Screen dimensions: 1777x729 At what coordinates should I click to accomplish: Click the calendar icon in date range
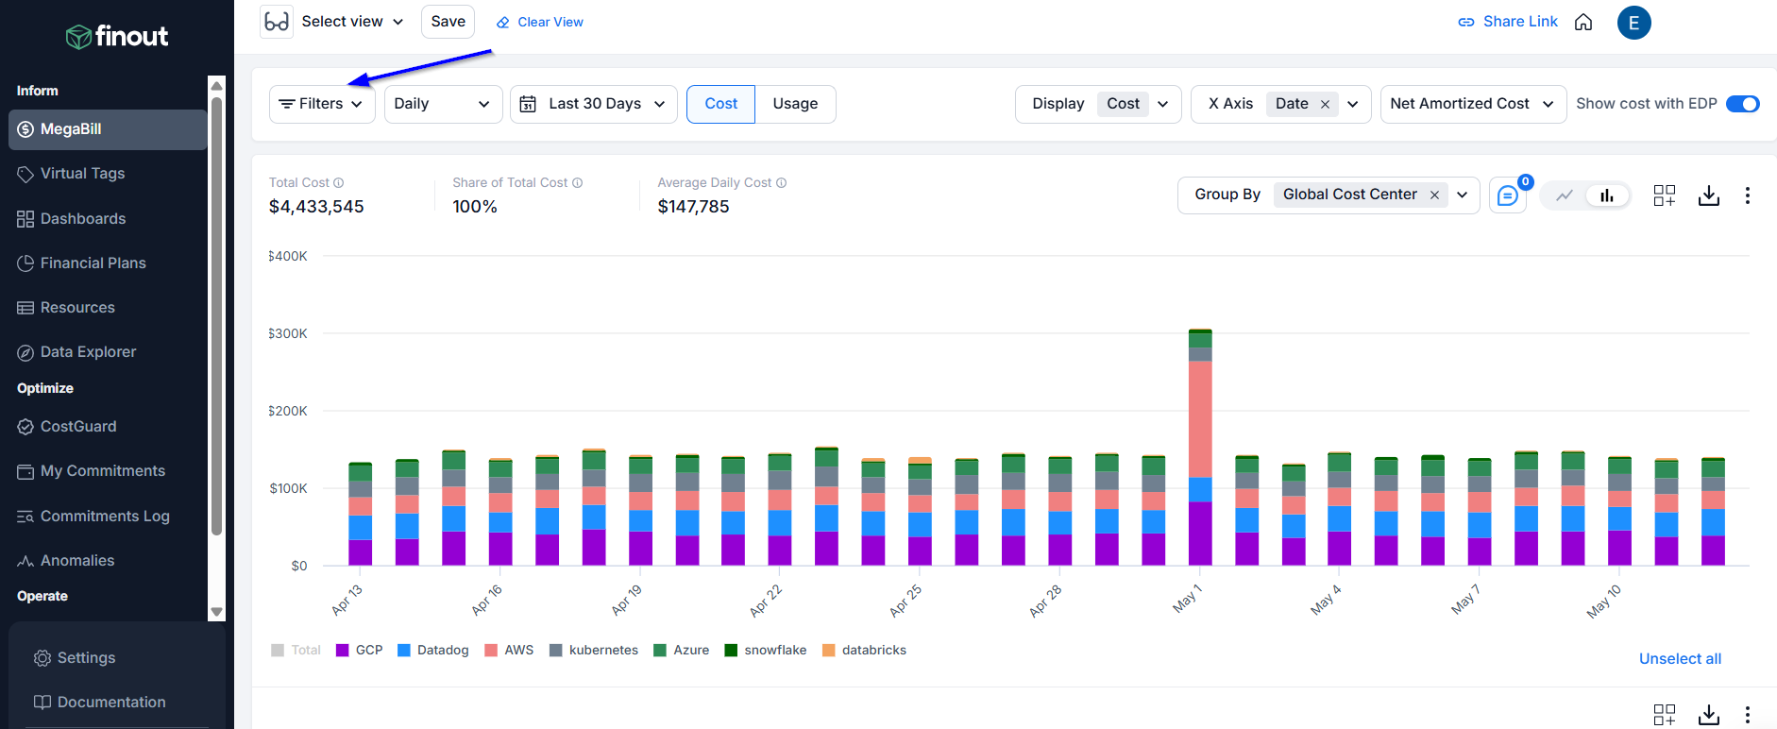529,104
